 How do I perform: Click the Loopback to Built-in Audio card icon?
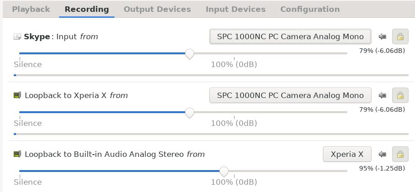coord(17,154)
